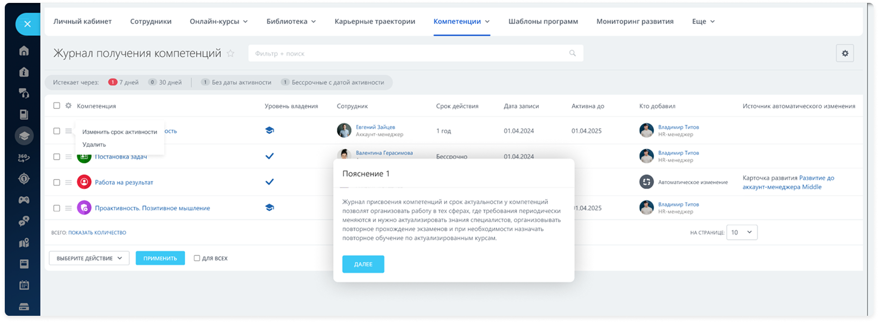Click Владимир Титов avatar in first row

tap(646, 131)
